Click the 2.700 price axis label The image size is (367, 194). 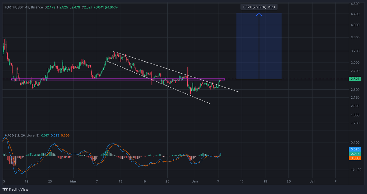355,71
